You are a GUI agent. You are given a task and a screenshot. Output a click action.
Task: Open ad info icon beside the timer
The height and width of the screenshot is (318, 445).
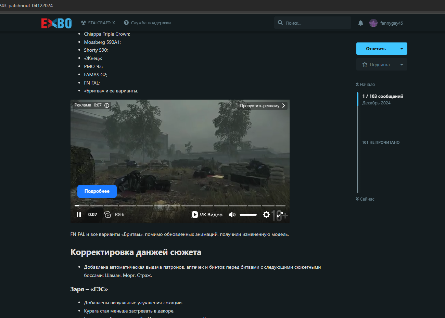(x=107, y=105)
